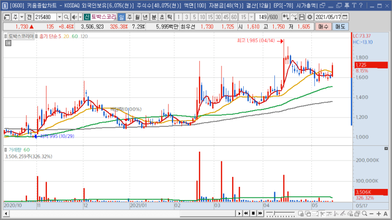Click the chart zoom magnifier in bottom toolbar

pyautogui.click(x=365, y=214)
